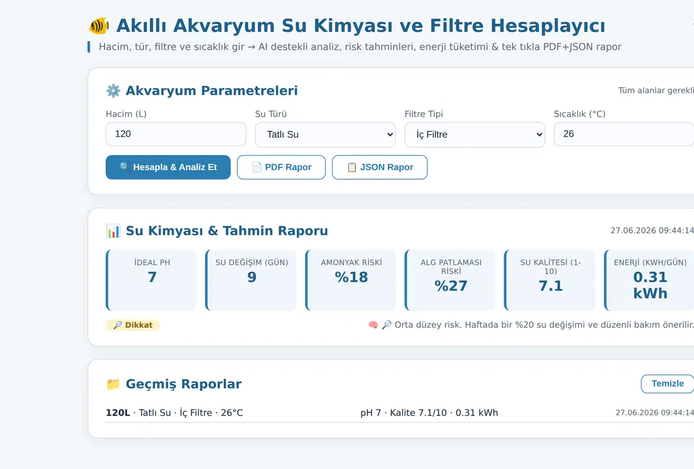Click the chart icon beside Su Kimyası heading
694x469 pixels.
click(x=113, y=231)
